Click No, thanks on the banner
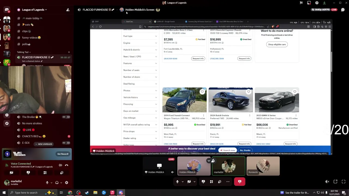The width and height of the screenshot is (349, 196). pyautogui.click(x=245, y=150)
